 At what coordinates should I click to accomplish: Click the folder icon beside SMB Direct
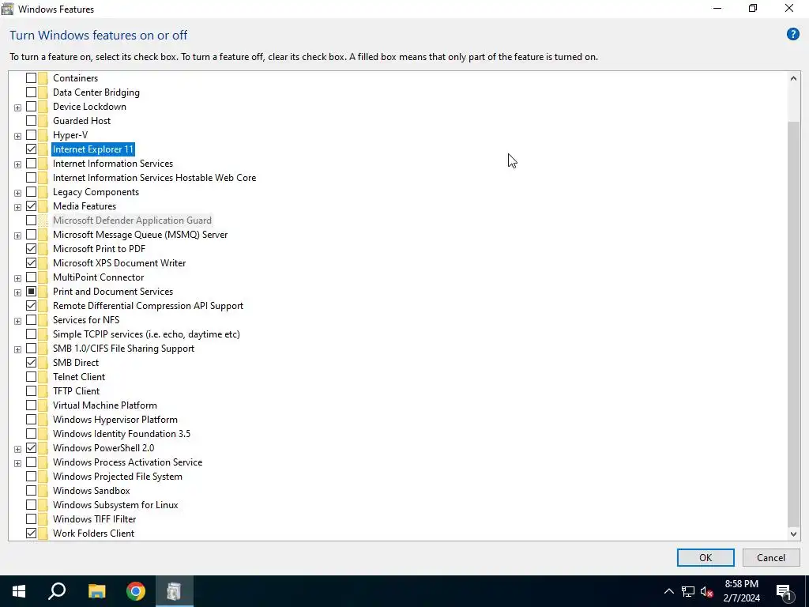[43, 362]
